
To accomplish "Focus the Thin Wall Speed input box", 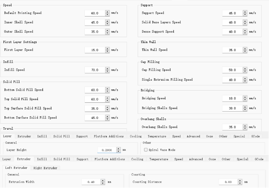I will pos(232,50).
